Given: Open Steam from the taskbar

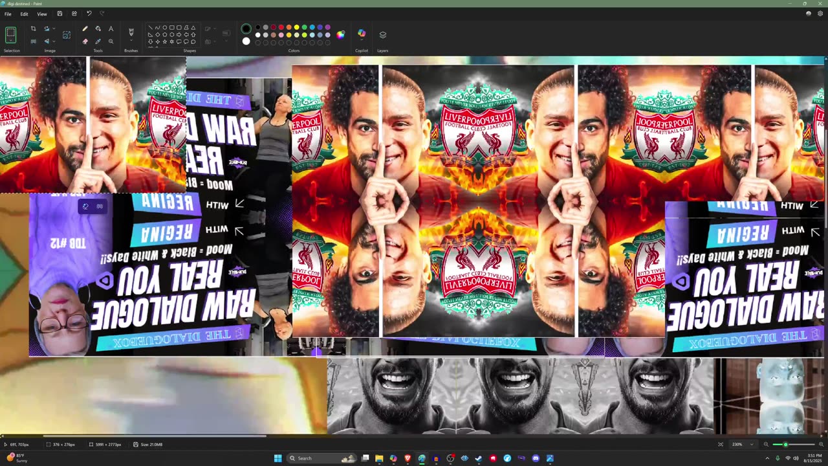Looking at the screenshot, I should 479,458.
